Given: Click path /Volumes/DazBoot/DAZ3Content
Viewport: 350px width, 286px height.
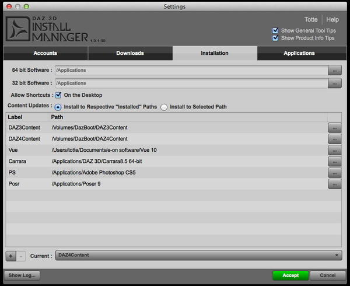Looking at the screenshot, I should point(89,127).
